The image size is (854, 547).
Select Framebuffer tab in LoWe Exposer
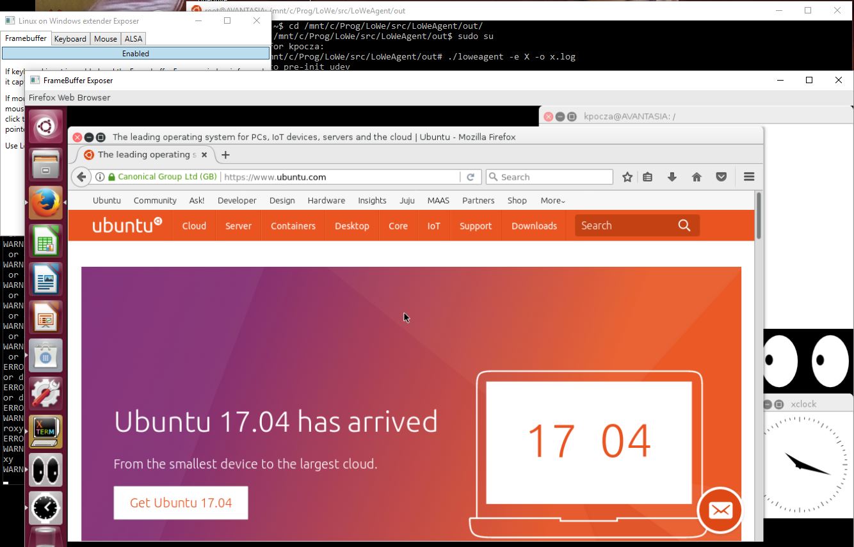pyautogui.click(x=26, y=38)
